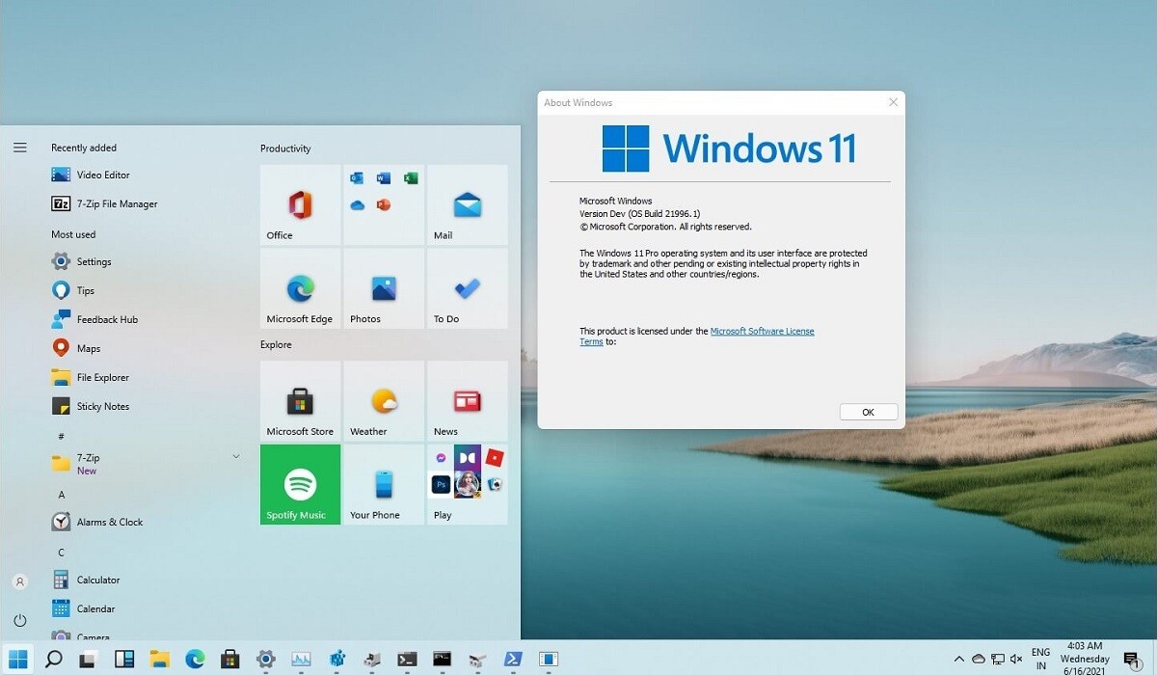Open the Weather tile
Image resolution: width=1157 pixels, height=675 pixels.
pos(384,401)
